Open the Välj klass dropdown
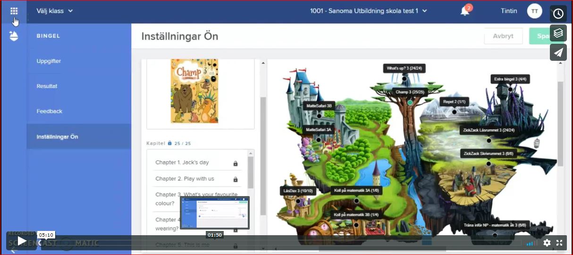Image resolution: width=573 pixels, height=255 pixels. point(55,11)
